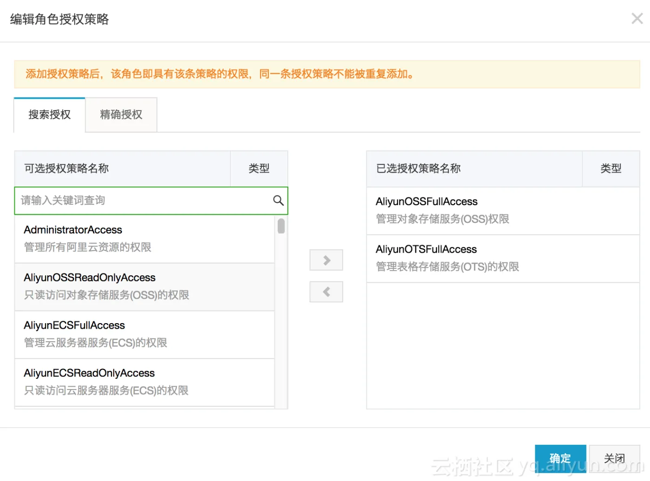Click description 只读访问云服务器服务(ECS)的权限

click(x=106, y=391)
